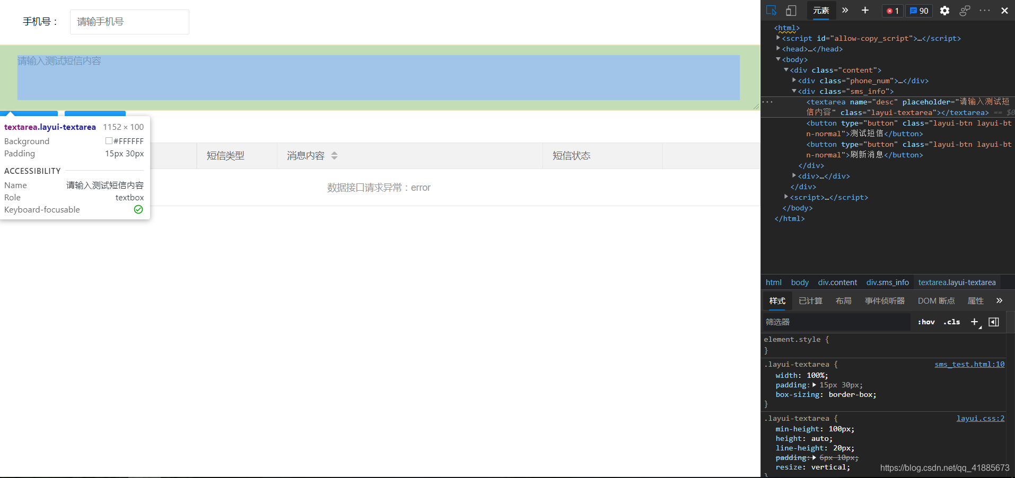Open the layui.css:2 source link

point(981,419)
